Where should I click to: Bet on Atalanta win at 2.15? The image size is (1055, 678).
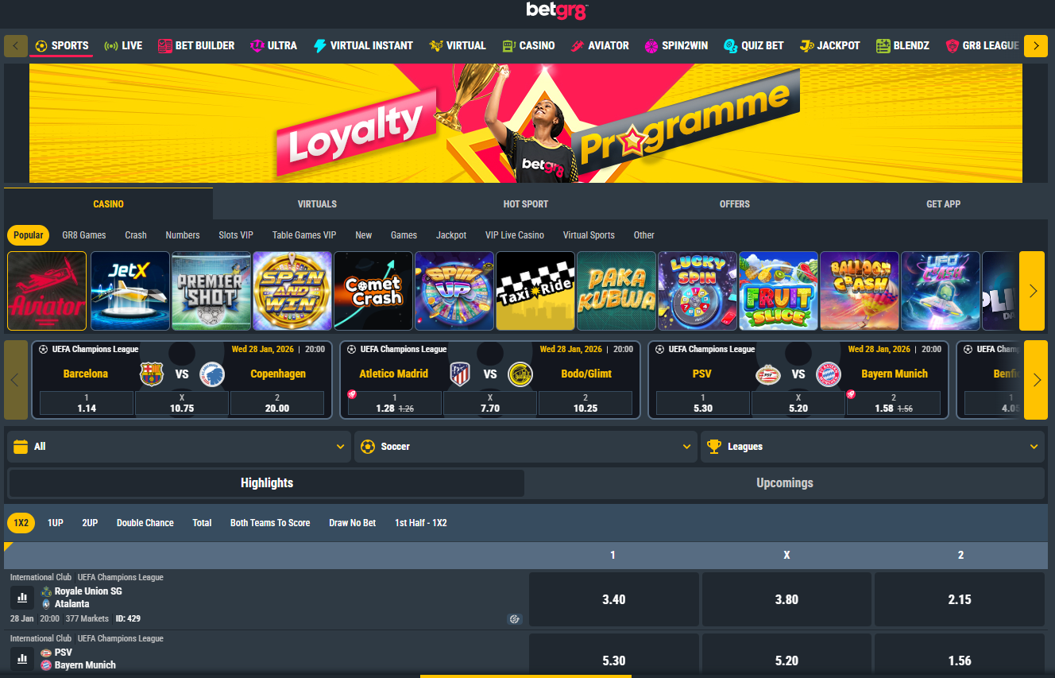point(960,600)
